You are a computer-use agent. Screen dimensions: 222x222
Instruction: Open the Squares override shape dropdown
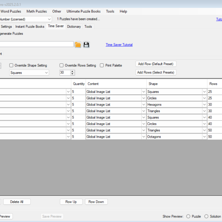(x=46, y=73)
